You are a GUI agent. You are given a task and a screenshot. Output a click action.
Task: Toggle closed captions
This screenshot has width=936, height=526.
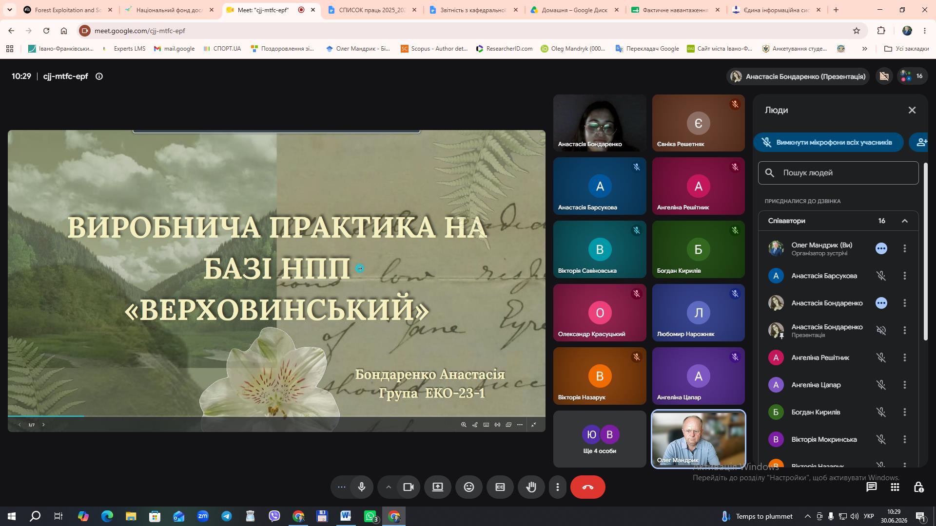pyautogui.click(x=500, y=487)
